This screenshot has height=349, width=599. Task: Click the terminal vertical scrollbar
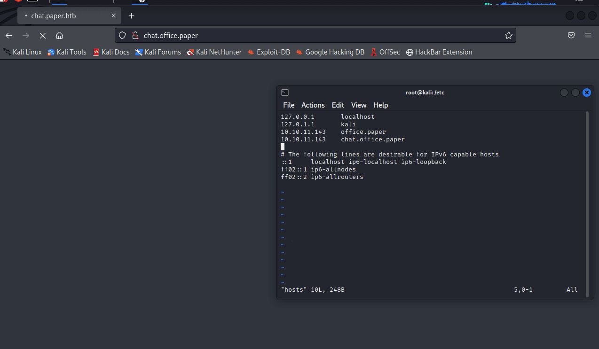click(x=587, y=202)
